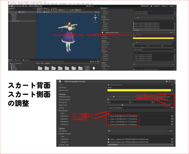Open yellow Gizmo Color swatch in enlarged inspector
The width and height of the screenshot is (189, 154).
coord(139,90)
